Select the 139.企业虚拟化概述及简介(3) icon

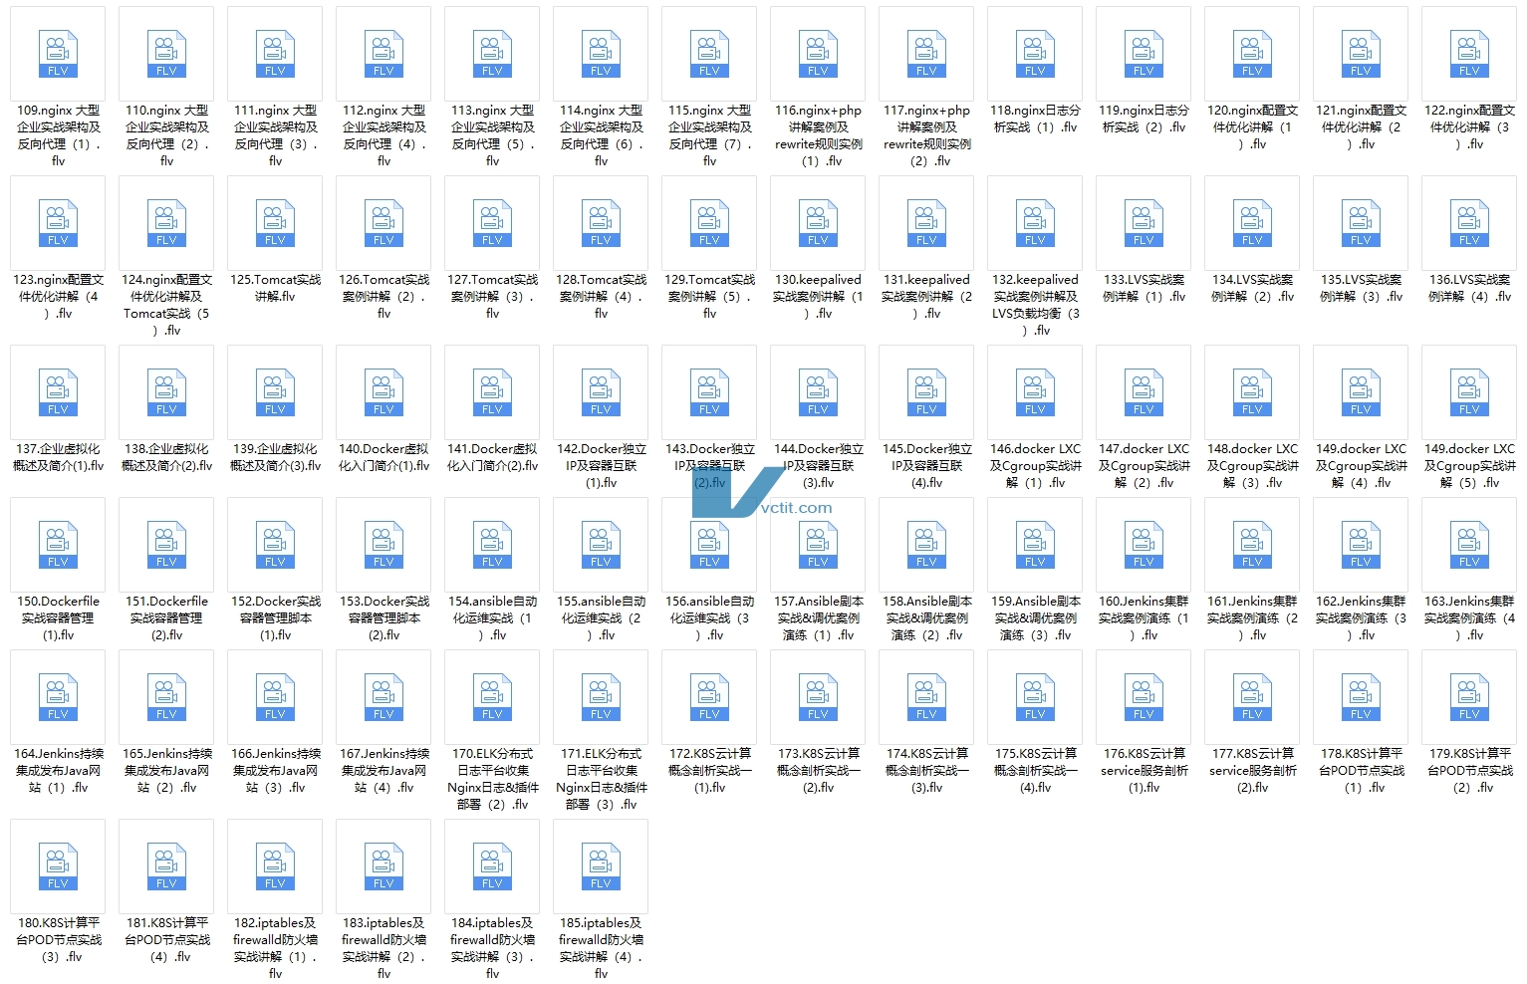(x=275, y=392)
